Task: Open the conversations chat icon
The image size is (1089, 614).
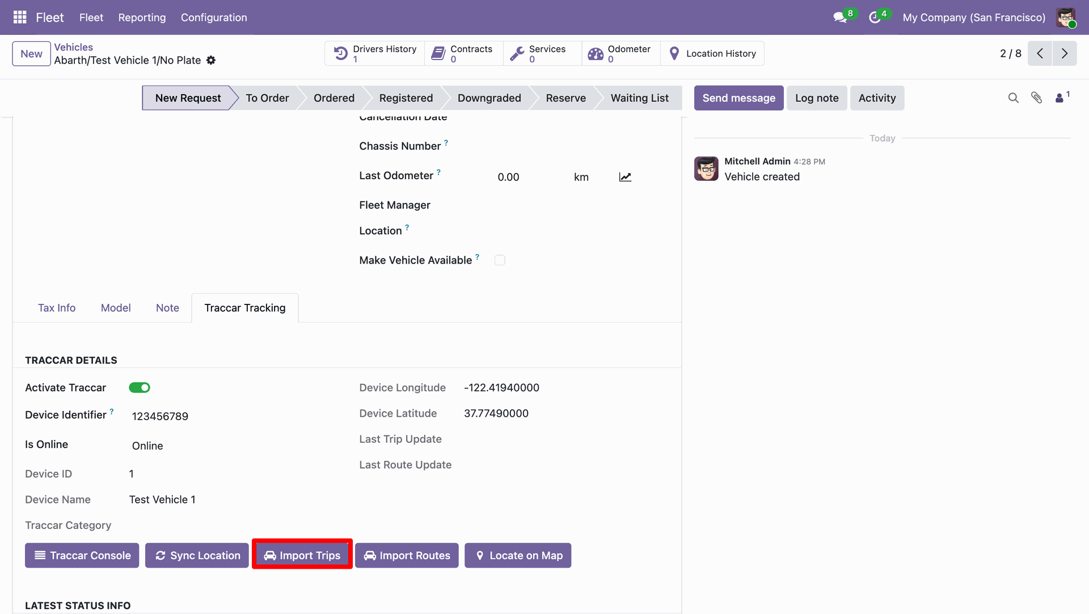Action: coord(840,18)
